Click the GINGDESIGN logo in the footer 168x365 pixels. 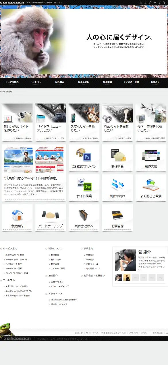[17, 339]
